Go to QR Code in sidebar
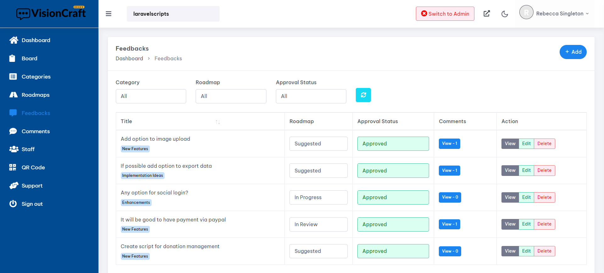The width and height of the screenshot is (604, 273). click(x=33, y=167)
